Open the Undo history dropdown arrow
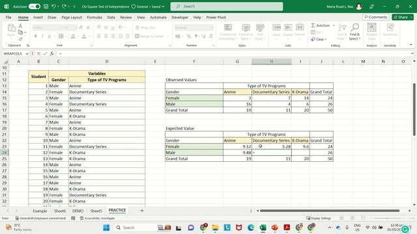Screen dimensions: 417x234 (58, 6)
